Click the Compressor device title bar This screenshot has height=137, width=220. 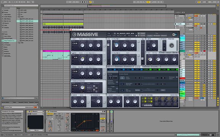[76, 112]
